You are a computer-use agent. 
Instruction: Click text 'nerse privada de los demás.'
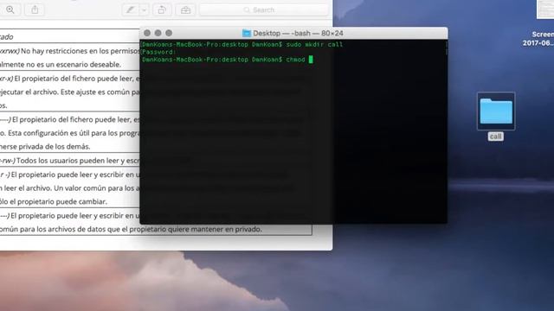(45, 147)
